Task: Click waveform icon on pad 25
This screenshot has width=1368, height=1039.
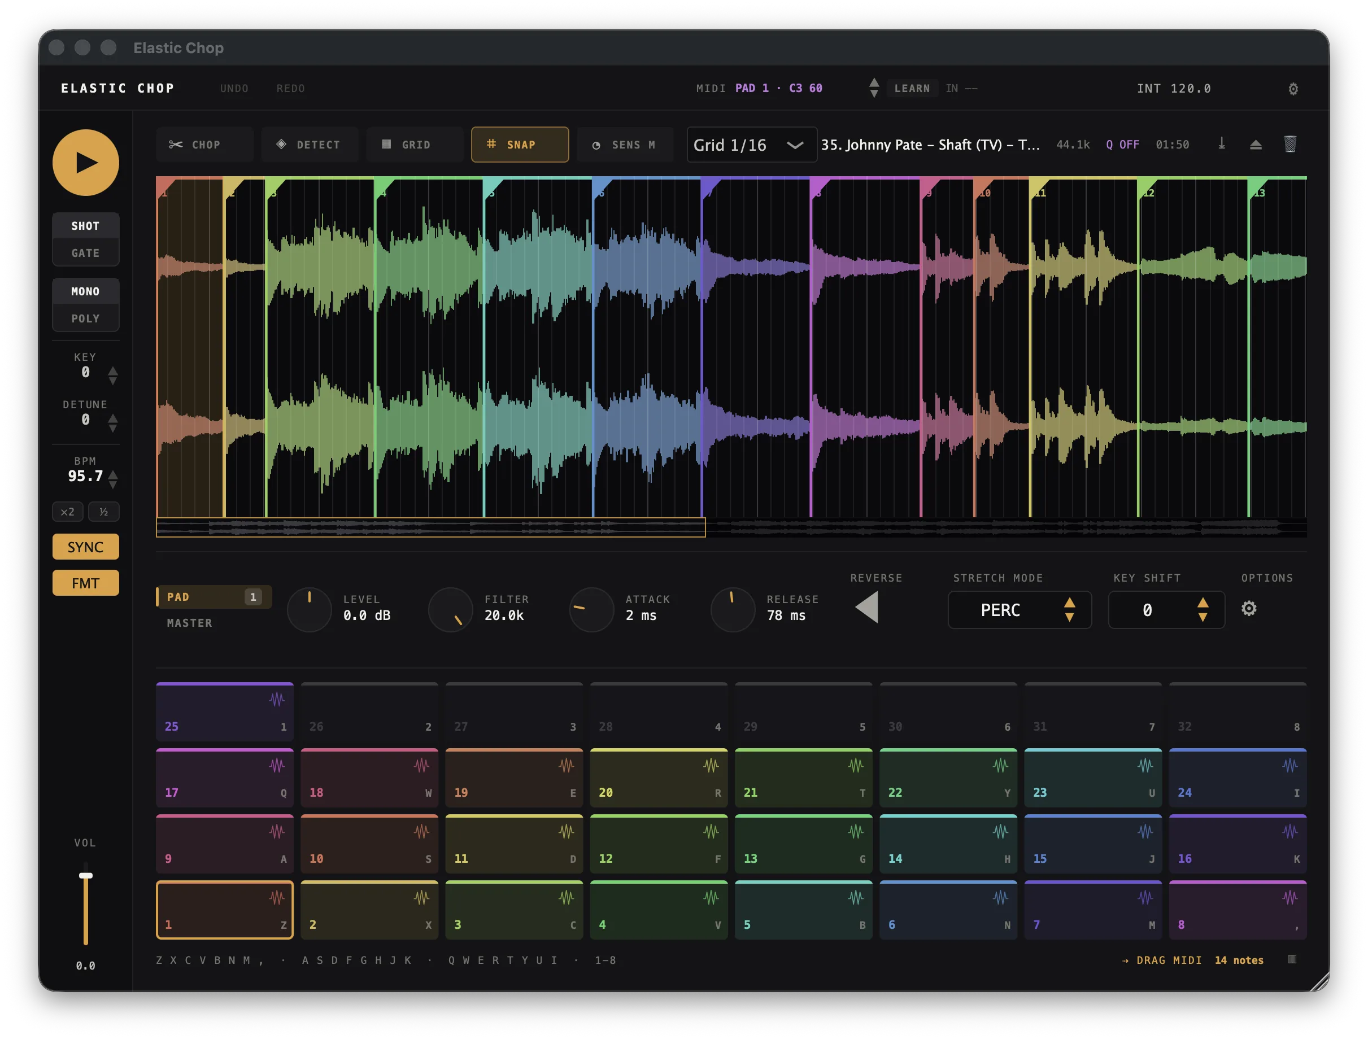Action: (276, 700)
